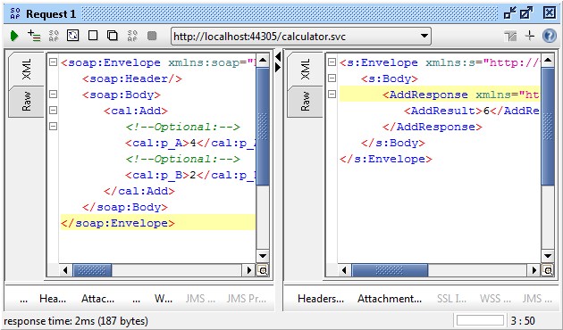The height and width of the screenshot is (330, 563).
Task: Select the response XML view tab
Action: click(306, 70)
